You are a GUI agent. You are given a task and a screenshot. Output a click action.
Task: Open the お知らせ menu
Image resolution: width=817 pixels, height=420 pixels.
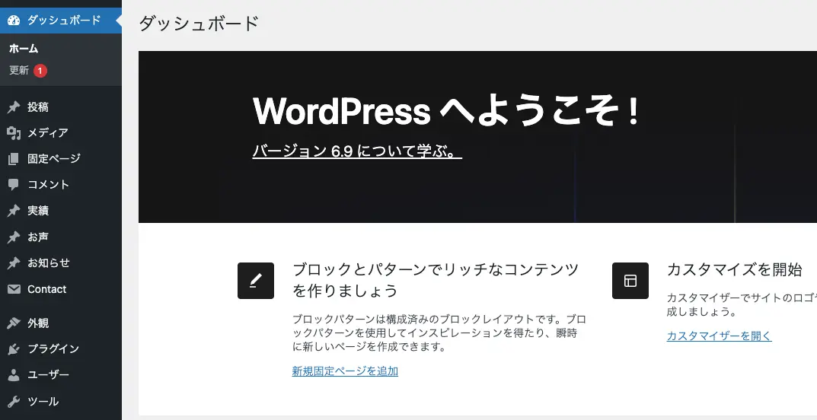(x=61, y=263)
